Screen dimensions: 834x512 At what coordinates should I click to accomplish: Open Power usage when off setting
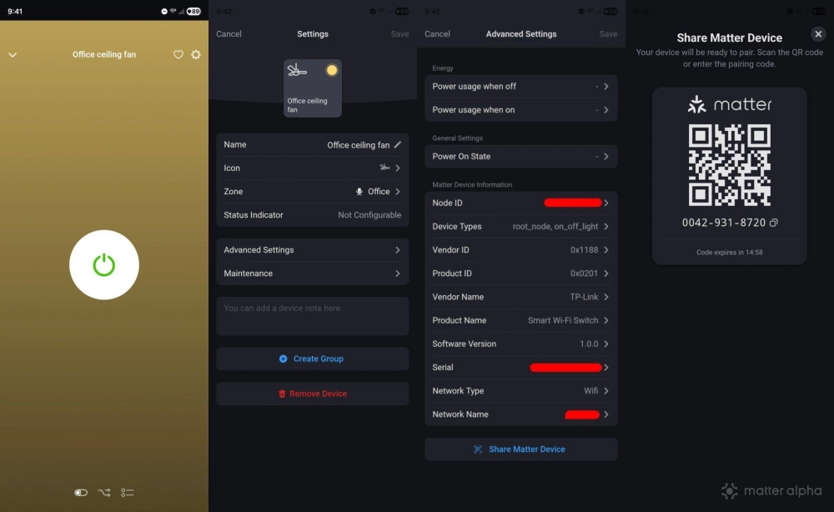tap(520, 87)
